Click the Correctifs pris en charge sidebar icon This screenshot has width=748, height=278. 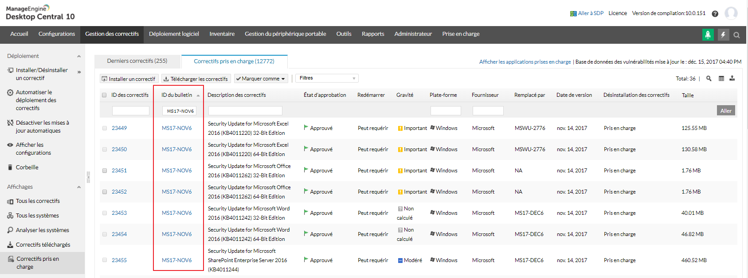pos(11,259)
